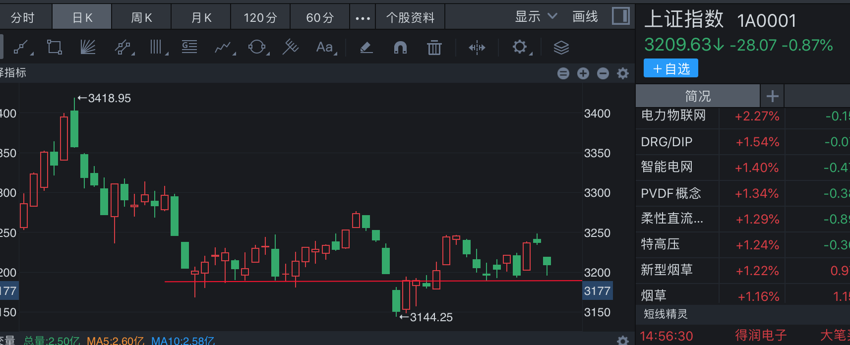Screen dimensions: 850x345
Task: Click the equals-sign indicator panel button
Action: [x=563, y=74]
